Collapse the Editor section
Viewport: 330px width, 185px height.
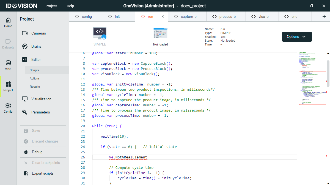36,59
